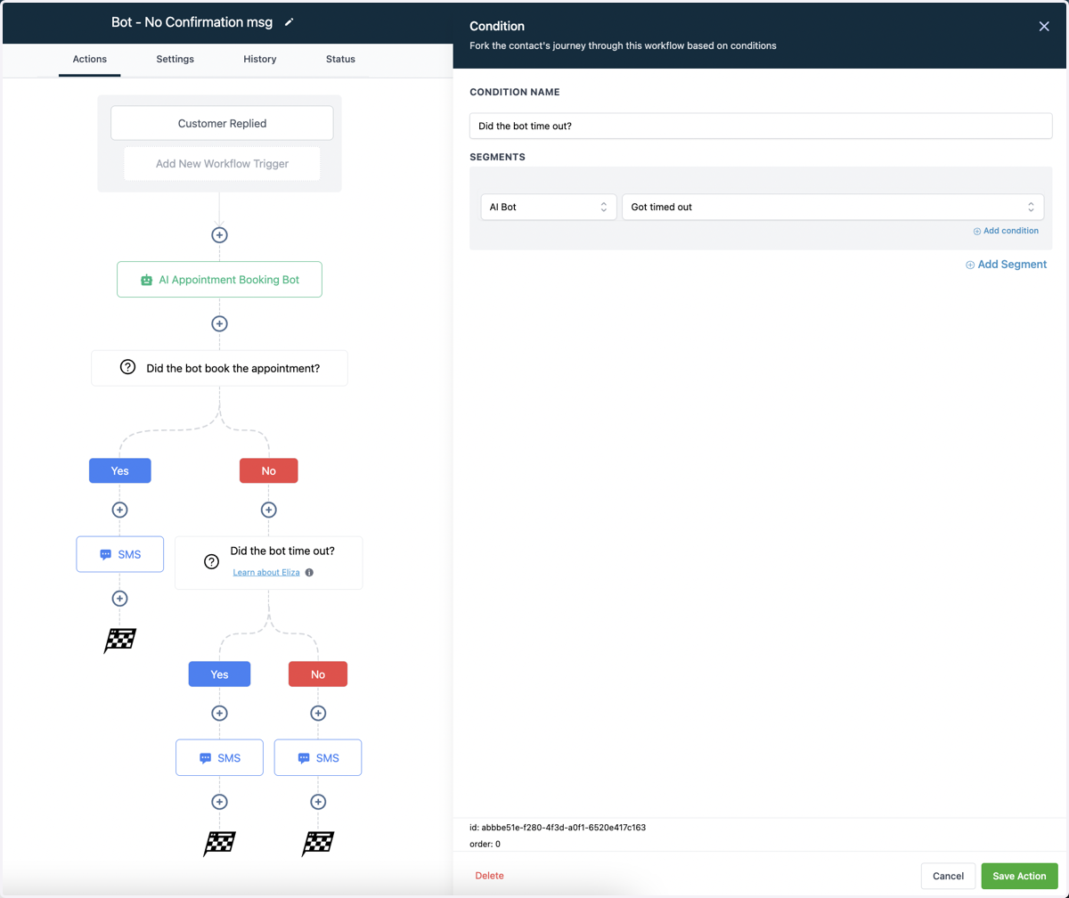Click Add New Workflow Trigger
1069x898 pixels.
pyautogui.click(x=222, y=164)
